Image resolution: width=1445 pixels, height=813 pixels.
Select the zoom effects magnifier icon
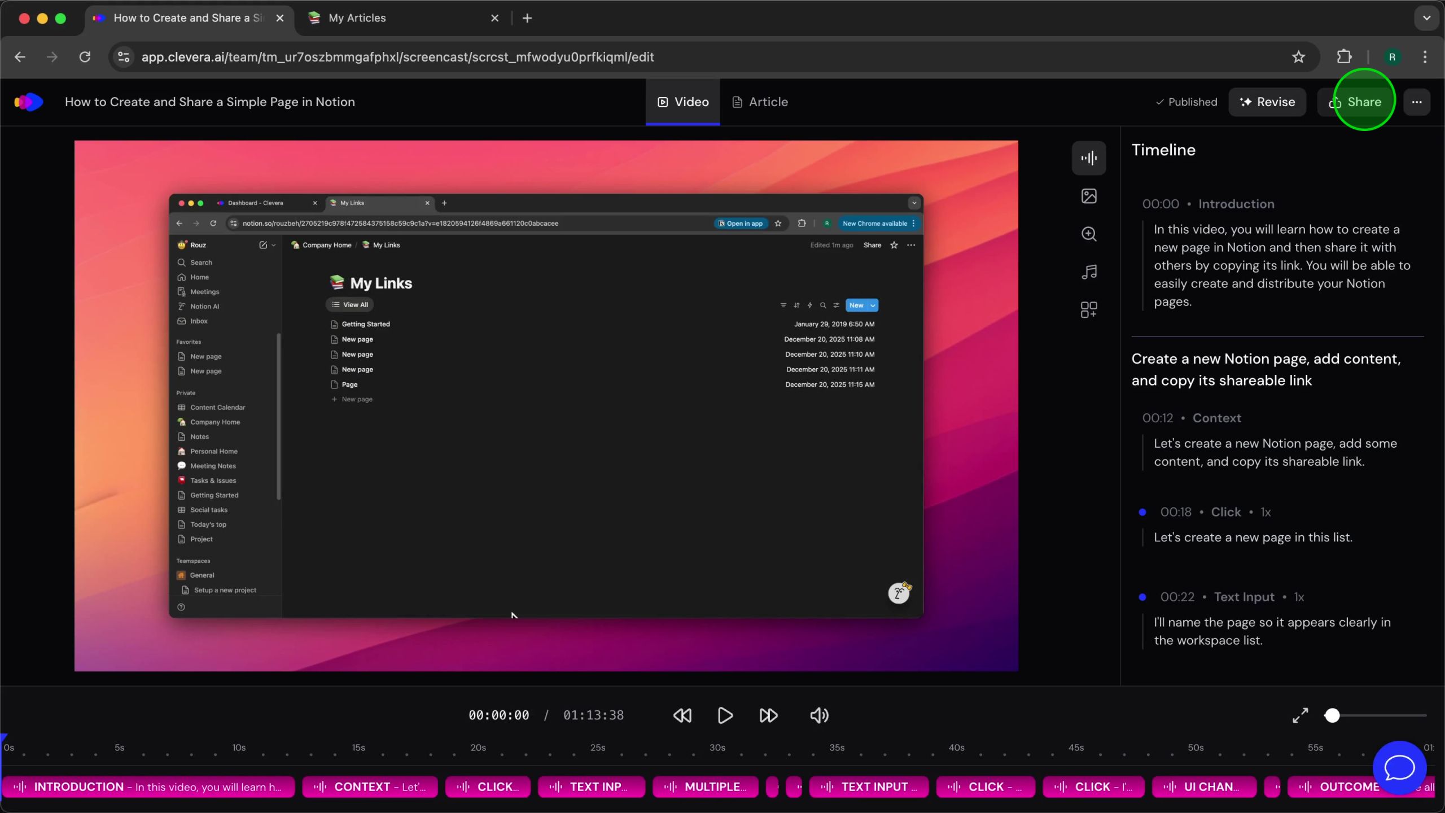pyautogui.click(x=1089, y=234)
